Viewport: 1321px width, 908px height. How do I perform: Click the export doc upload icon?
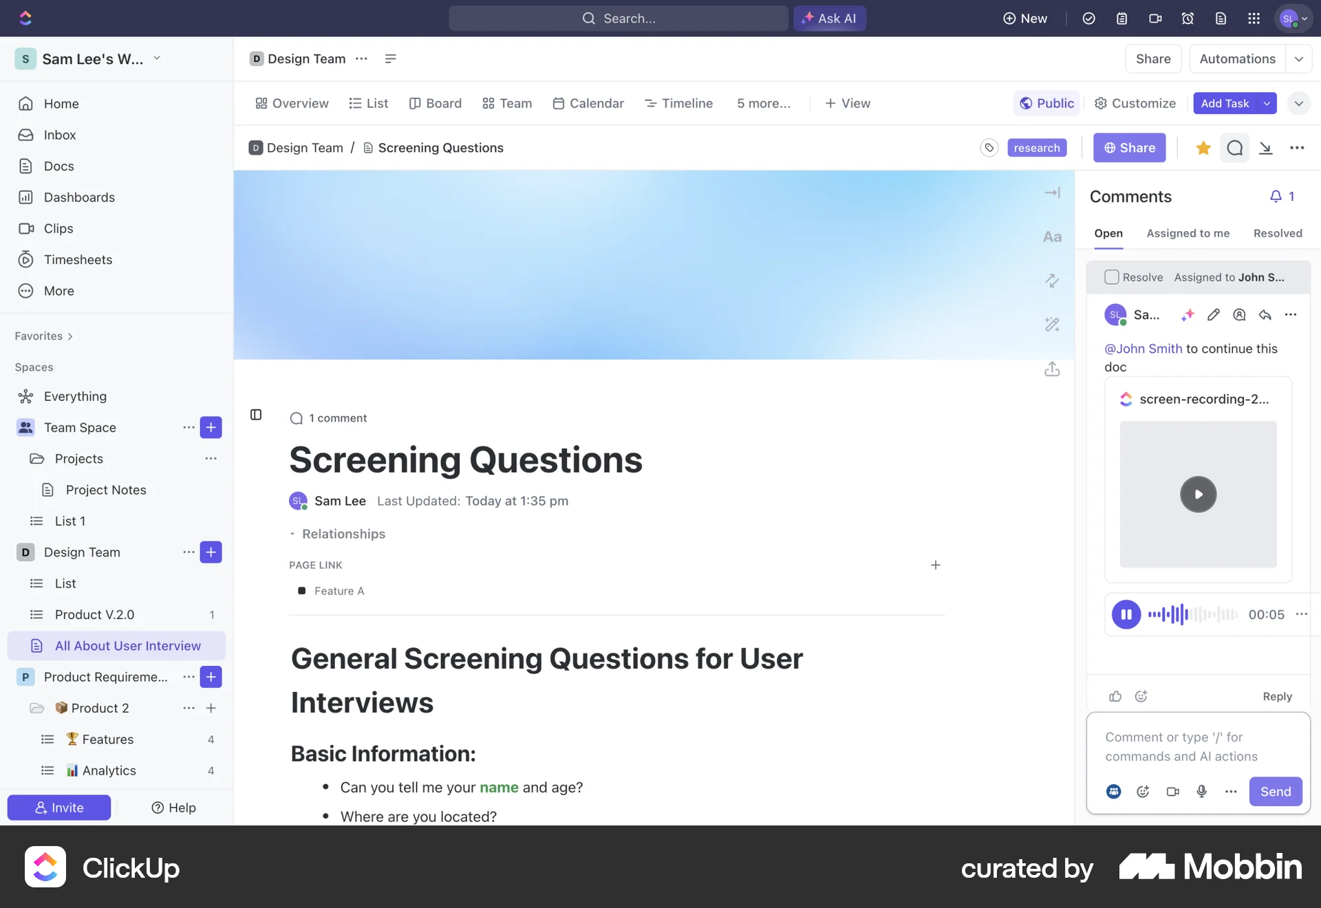[x=1051, y=369]
